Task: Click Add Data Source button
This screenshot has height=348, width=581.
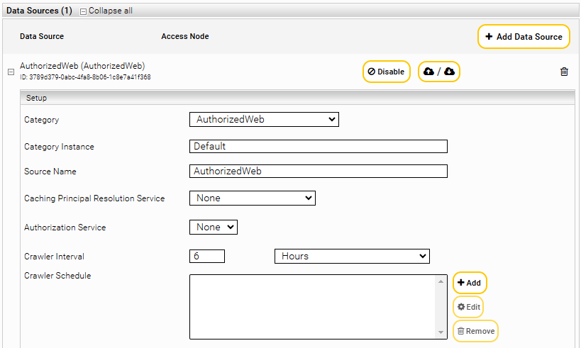Action: coord(524,37)
